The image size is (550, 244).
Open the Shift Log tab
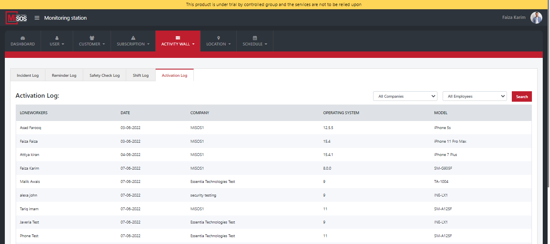pyautogui.click(x=141, y=76)
